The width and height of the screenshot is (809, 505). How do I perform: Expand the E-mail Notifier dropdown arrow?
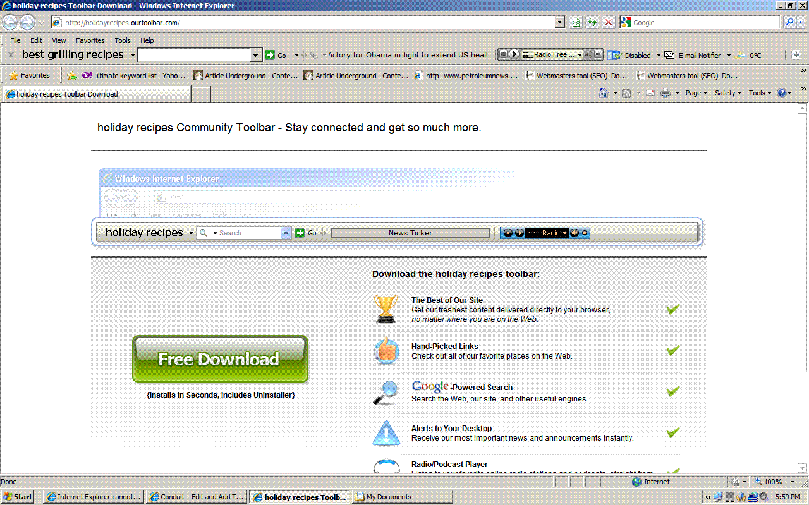click(x=728, y=56)
